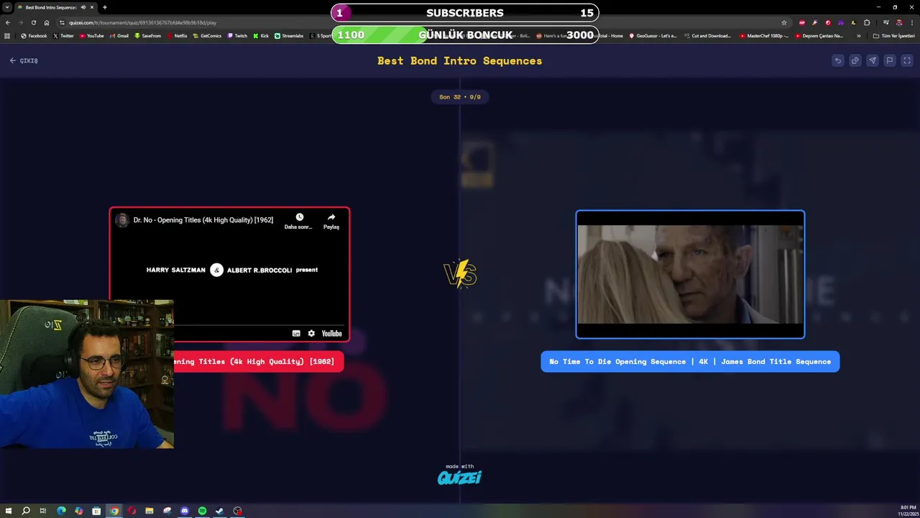
Task: Open the Twitch bookmark
Action: coord(236,35)
